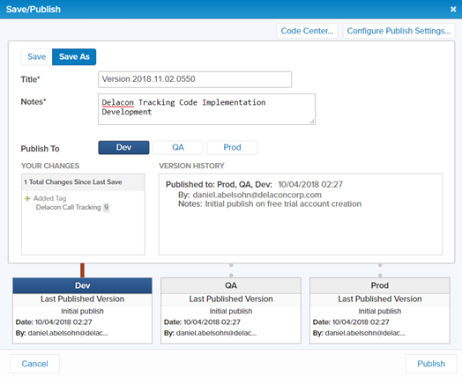
Task: Grab the Notes textarea resize handle
Action: pos(312,122)
